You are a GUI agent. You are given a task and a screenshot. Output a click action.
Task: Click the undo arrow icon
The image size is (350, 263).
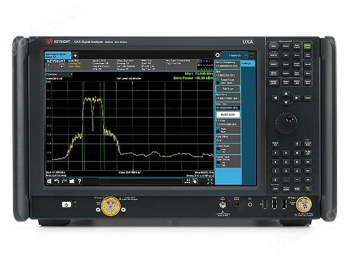click(56, 181)
